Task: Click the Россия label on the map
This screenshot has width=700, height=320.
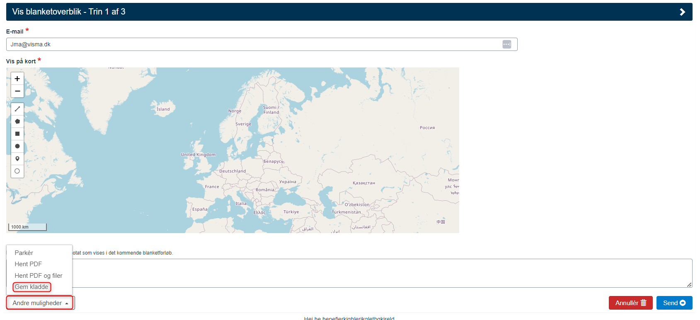Action: (x=427, y=128)
